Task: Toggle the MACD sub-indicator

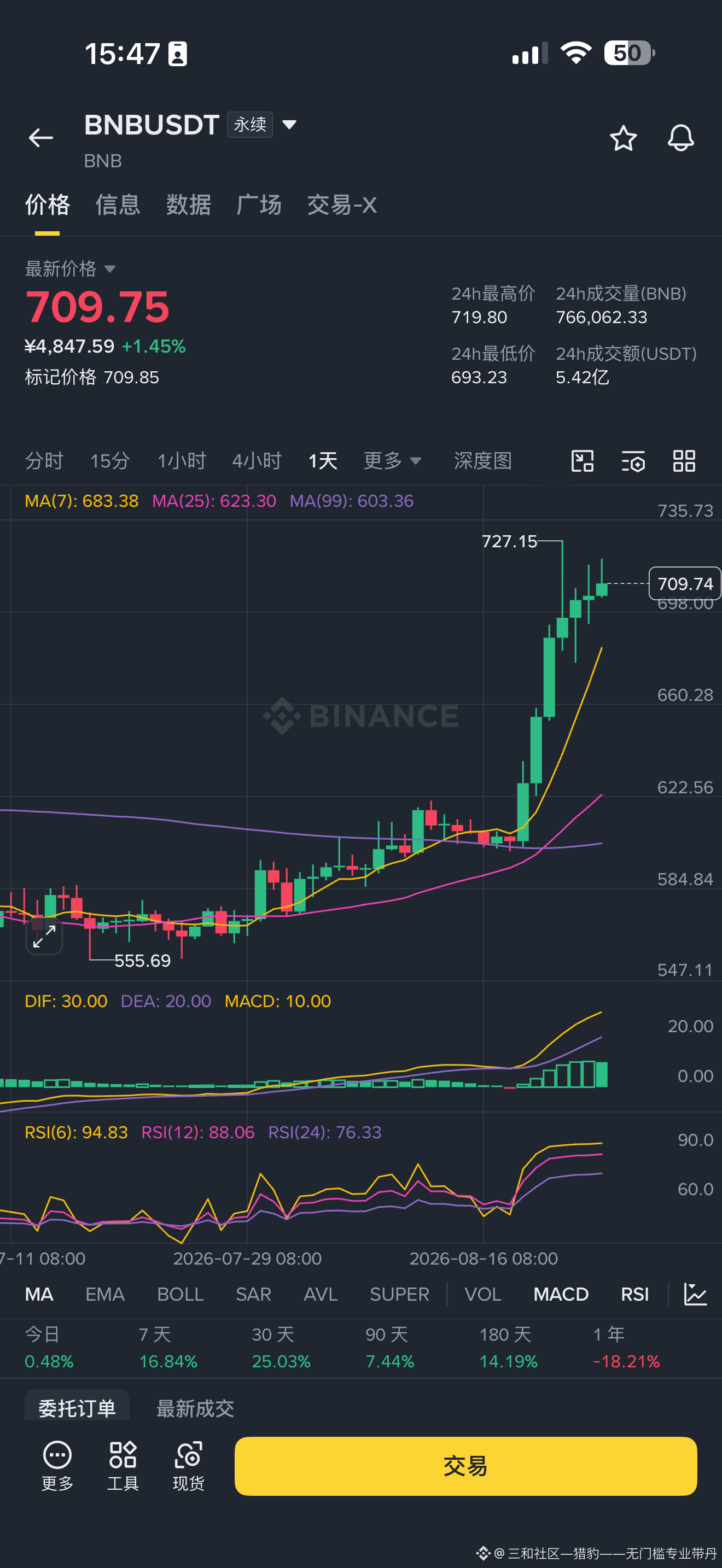Action: click(x=561, y=1294)
